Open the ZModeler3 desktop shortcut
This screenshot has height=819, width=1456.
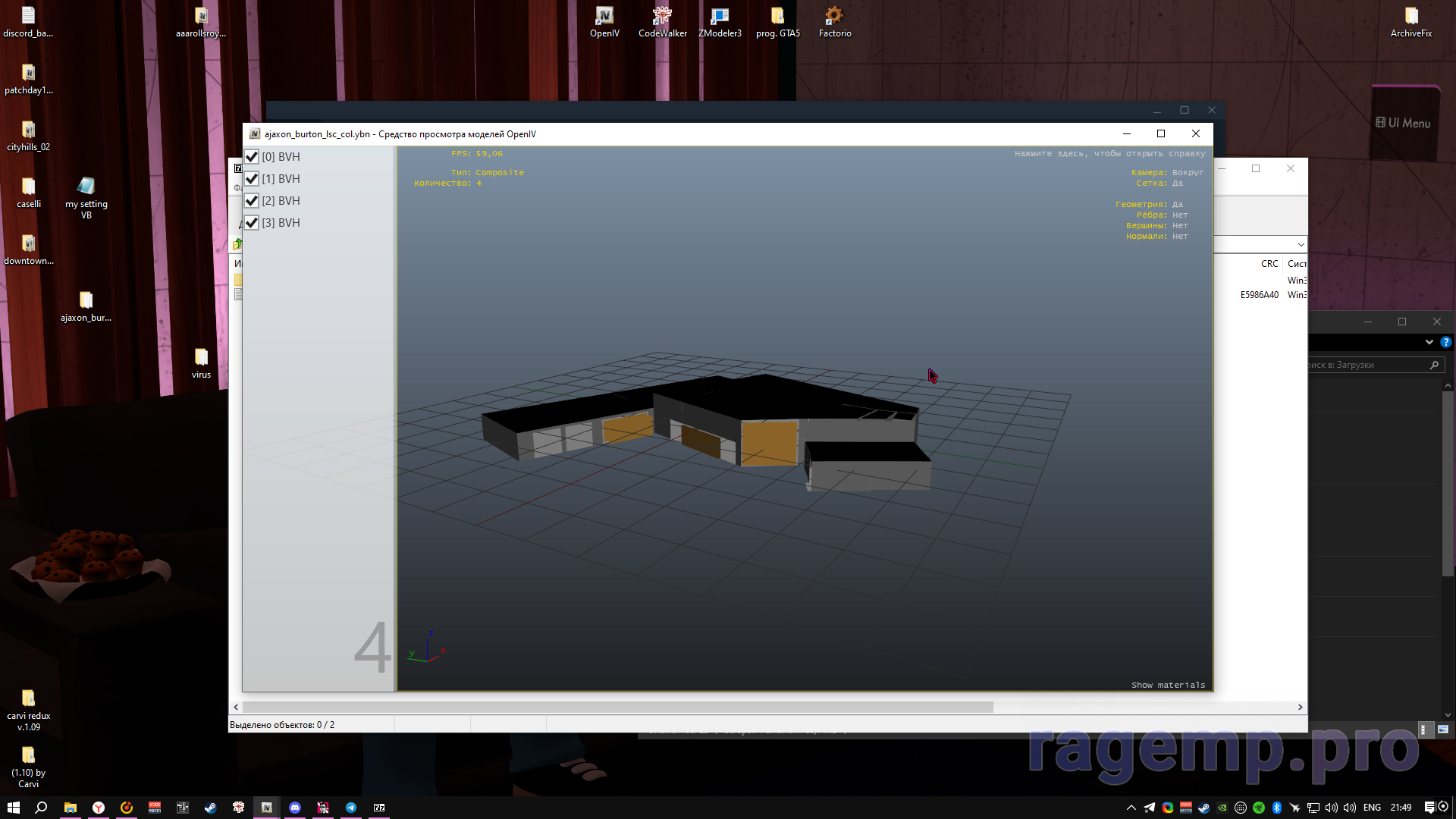[x=720, y=17]
